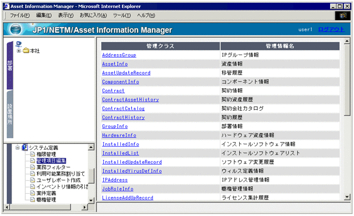This screenshot has width=354, height=216.
Task: Click page icon beside 職権管理
Action: (x=33, y=200)
